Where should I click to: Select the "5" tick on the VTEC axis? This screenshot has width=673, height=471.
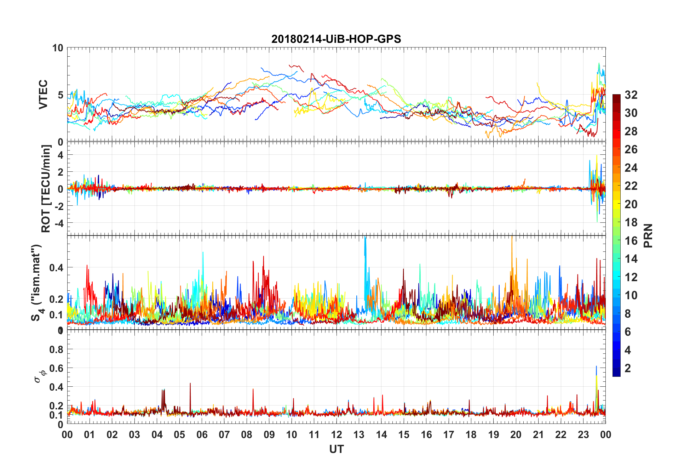coord(61,95)
